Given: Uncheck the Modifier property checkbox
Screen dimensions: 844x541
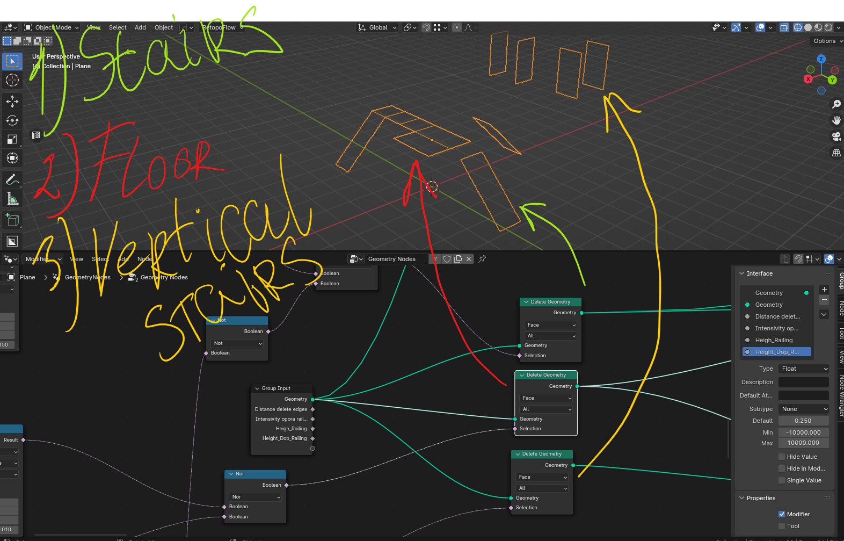Looking at the screenshot, I should pyautogui.click(x=782, y=514).
